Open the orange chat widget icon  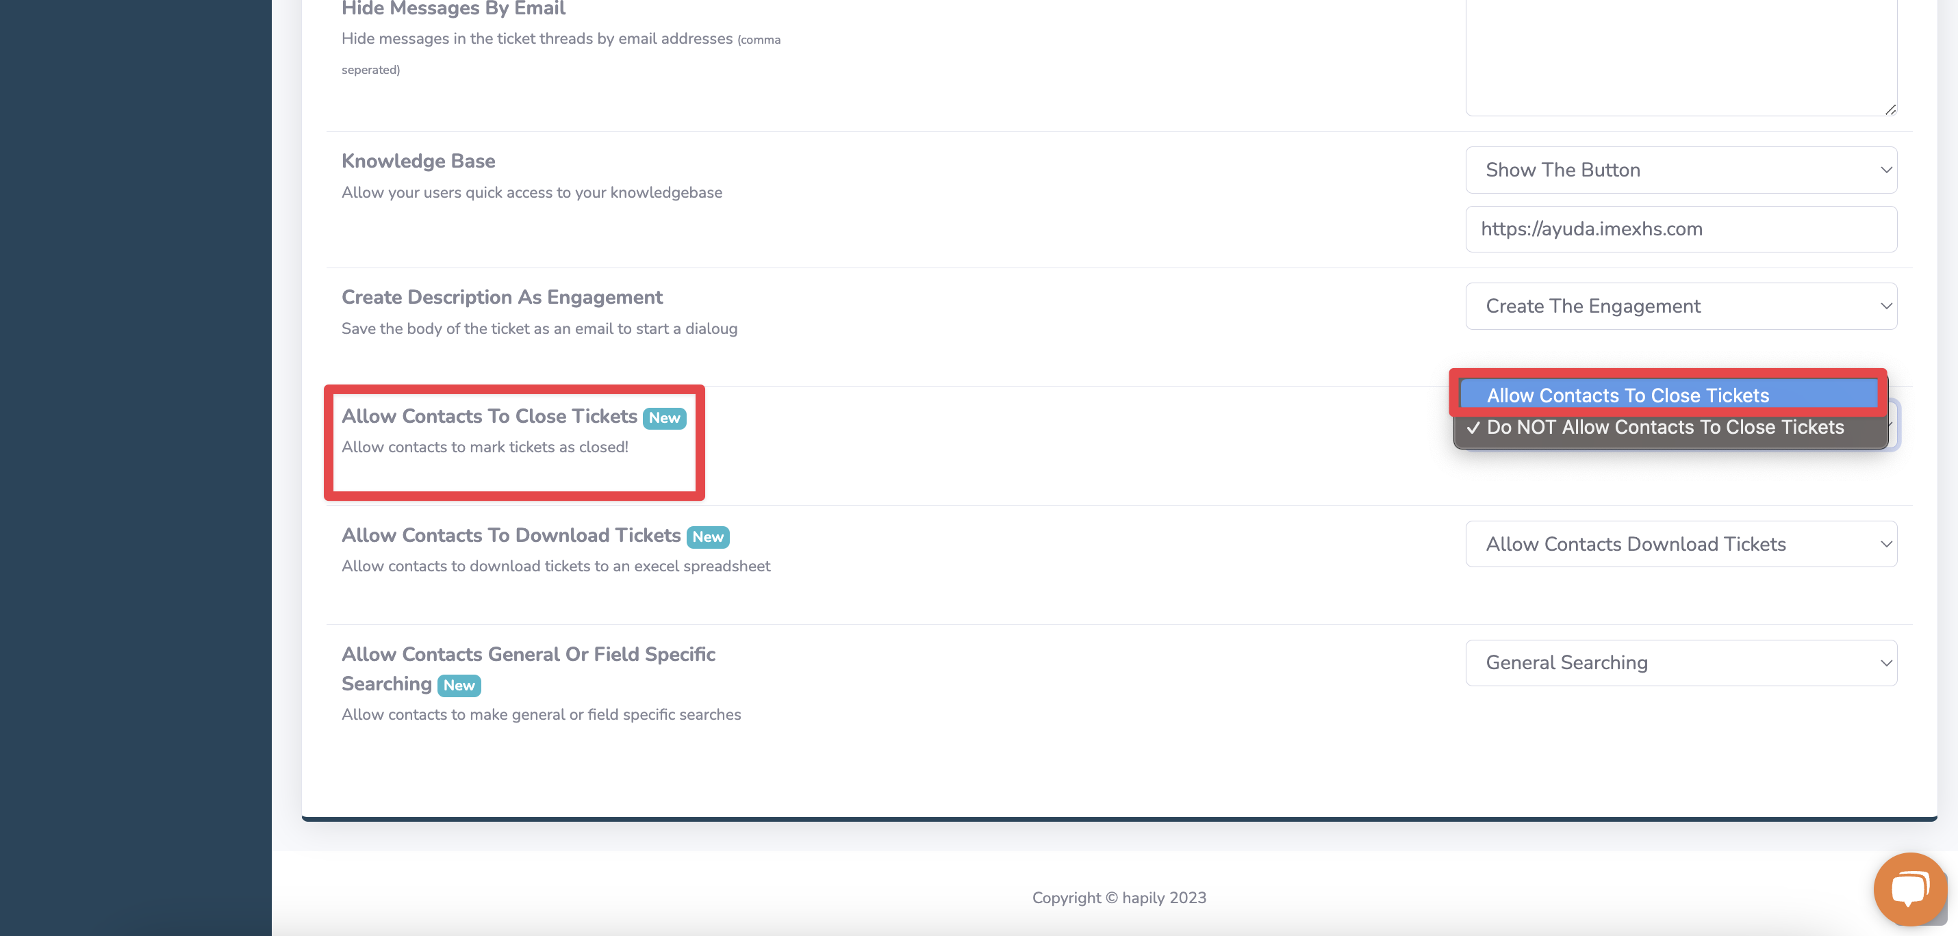pyautogui.click(x=1909, y=888)
